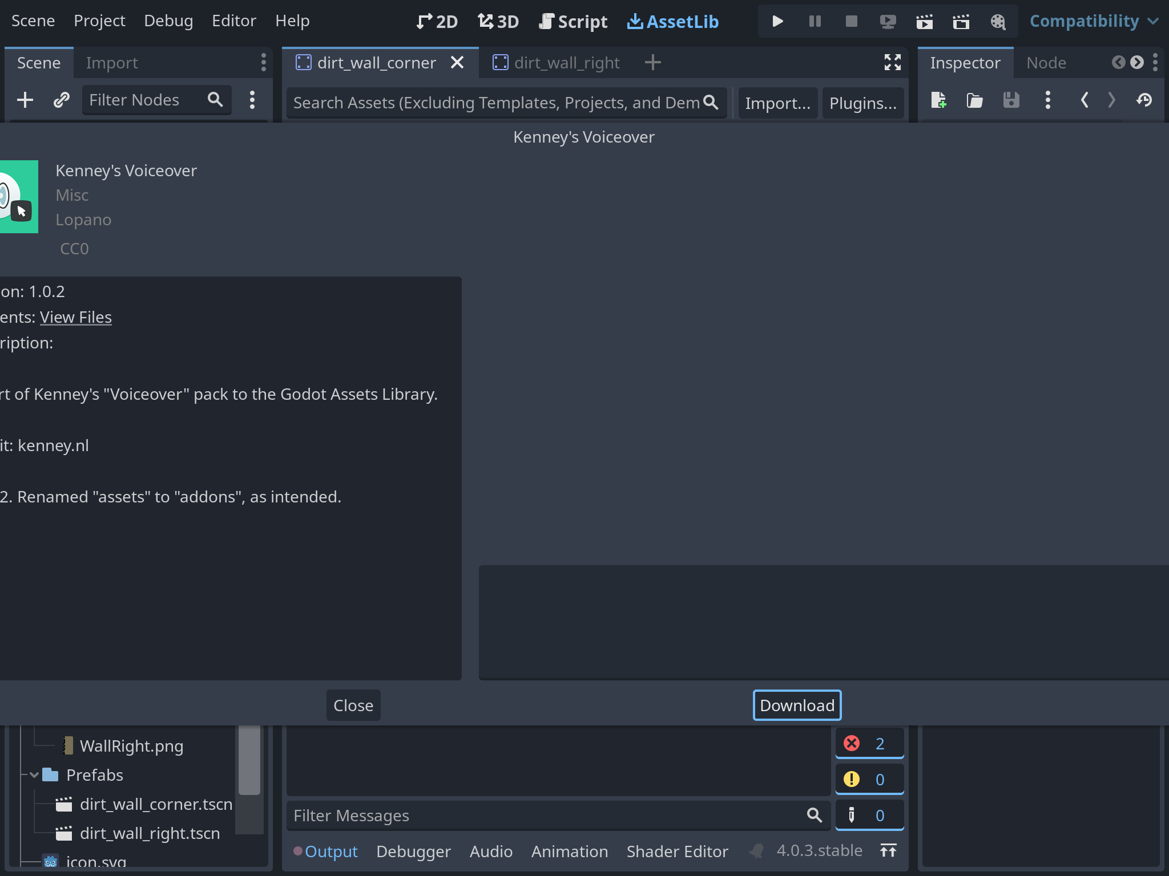
Task: Switch to the Node tab
Action: [x=1045, y=63]
